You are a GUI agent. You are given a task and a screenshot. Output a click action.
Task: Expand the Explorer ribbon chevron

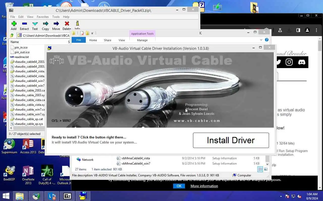click(261, 40)
